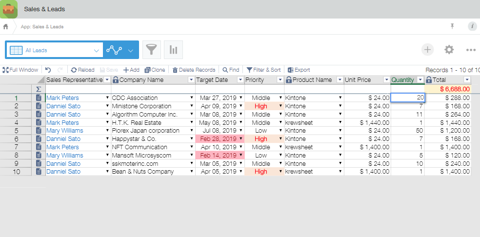Click the home icon in breadcrumb

6,26
